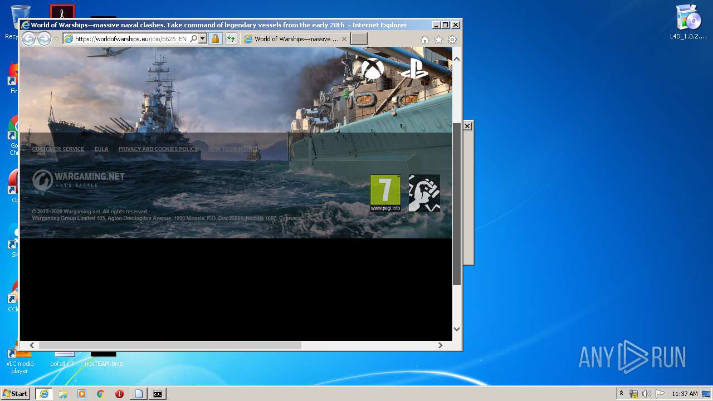Image resolution: width=713 pixels, height=401 pixels.
Task: Click the Xbox logo on the page
Action: (x=373, y=69)
